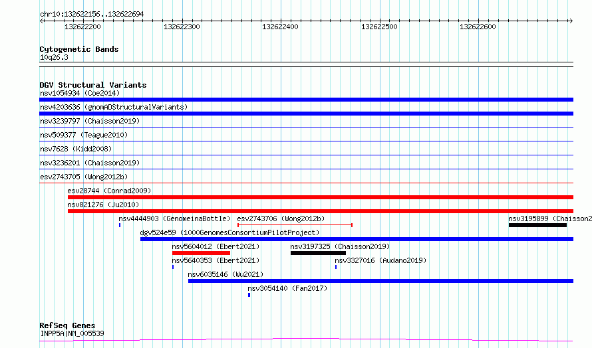Select the Cytogenetic Bands track title
This screenshot has height=348, width=592.
click(79, 49)
